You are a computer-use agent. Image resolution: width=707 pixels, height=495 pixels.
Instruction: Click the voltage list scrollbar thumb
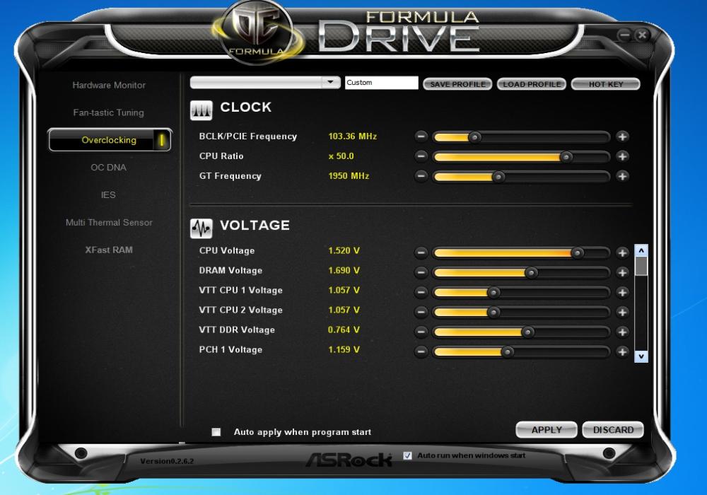pos(641,266)
